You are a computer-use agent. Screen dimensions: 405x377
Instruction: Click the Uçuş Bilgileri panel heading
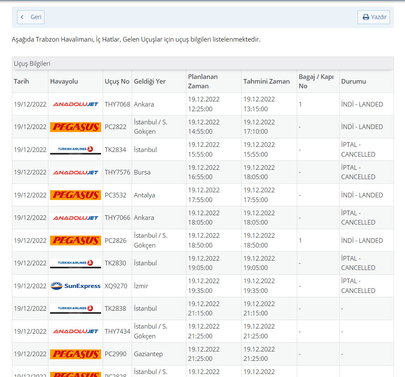point(32,64)
